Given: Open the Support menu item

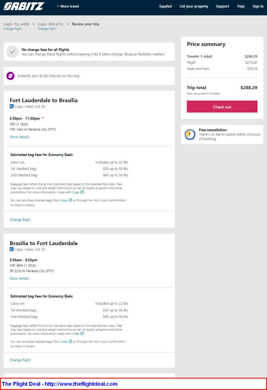Looking at the screenshot, I should click(222, 6).
